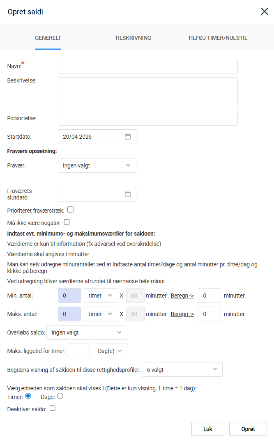
Task: Open the Min. antal unit dropdown
Action: pyautogui.click(x=101, y=296)
